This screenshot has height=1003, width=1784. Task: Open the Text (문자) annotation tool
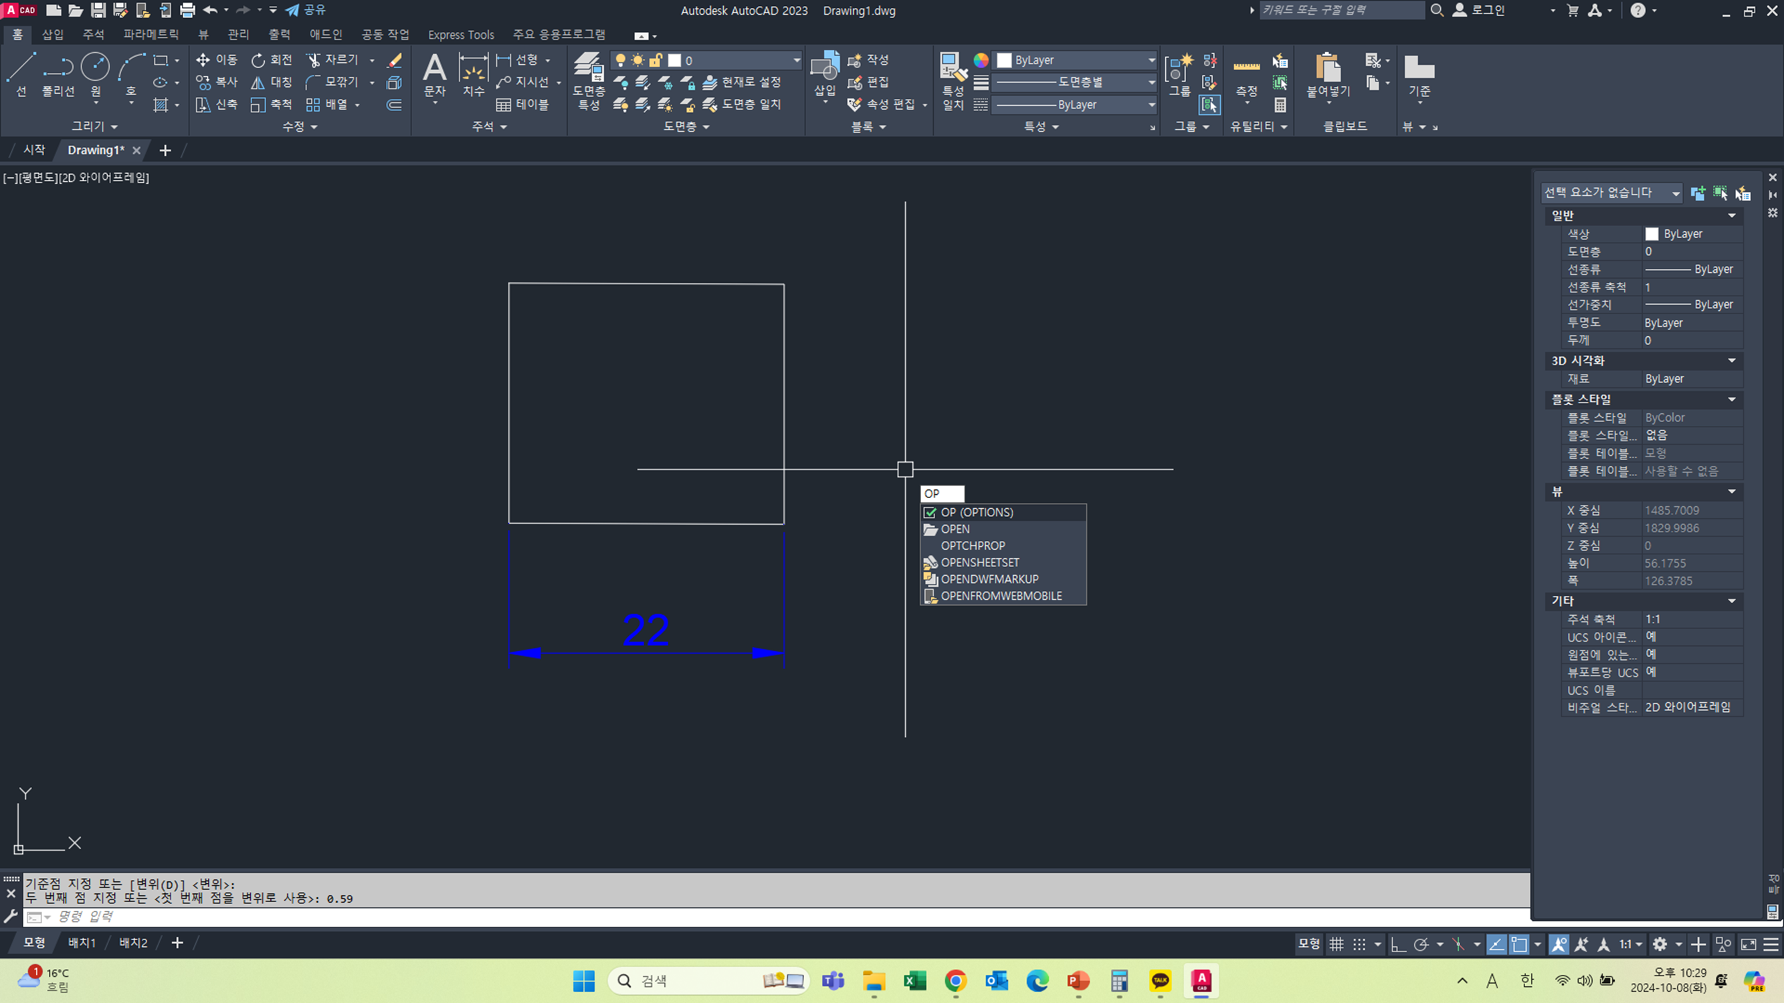434,68
